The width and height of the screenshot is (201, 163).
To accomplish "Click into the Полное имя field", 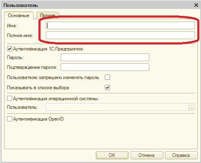I will click(x=120, y=35).
